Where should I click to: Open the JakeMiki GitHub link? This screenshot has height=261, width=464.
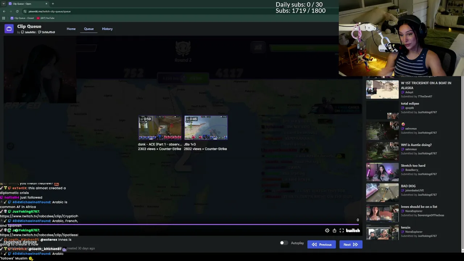[28, 32]
